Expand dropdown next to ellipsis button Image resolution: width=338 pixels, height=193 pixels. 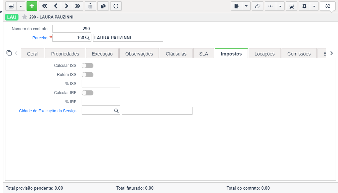(280, 6)
